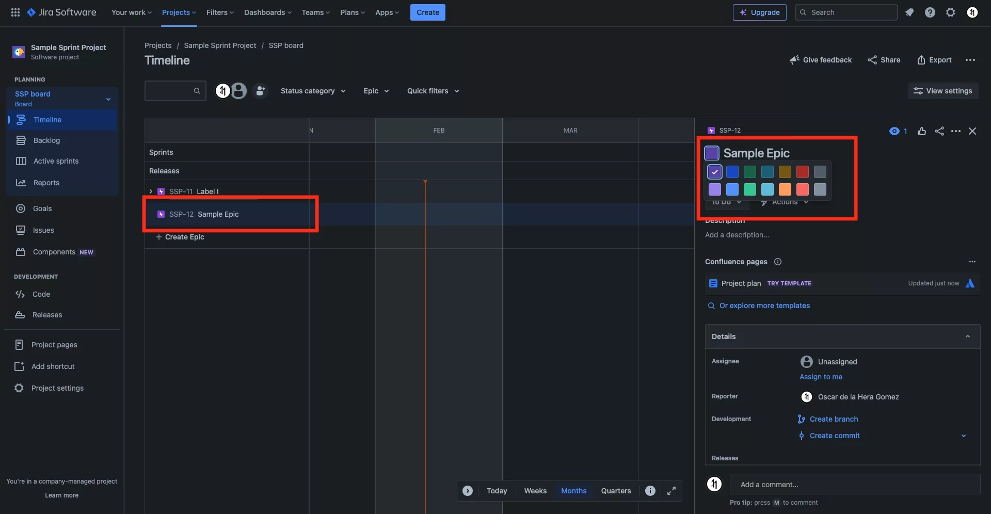Open the Plans menu

pyautogui.click(x=353, y=12)
